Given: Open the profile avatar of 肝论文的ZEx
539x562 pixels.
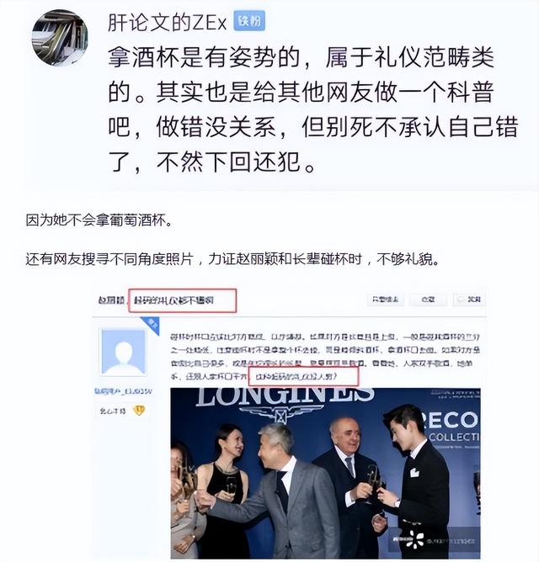Looking at the screenshot, I should pyautogui.click(x=60, y=37).
